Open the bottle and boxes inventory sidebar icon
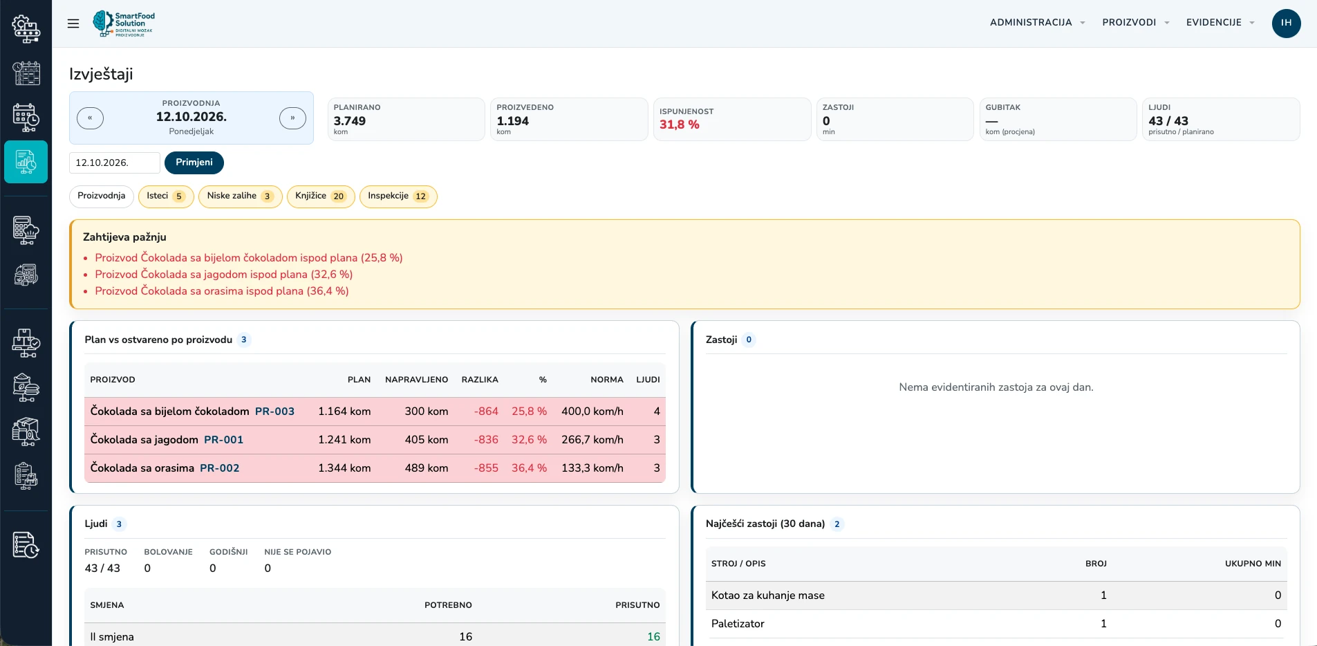This screenshot has width=1317, height=646. pos(26,432)
